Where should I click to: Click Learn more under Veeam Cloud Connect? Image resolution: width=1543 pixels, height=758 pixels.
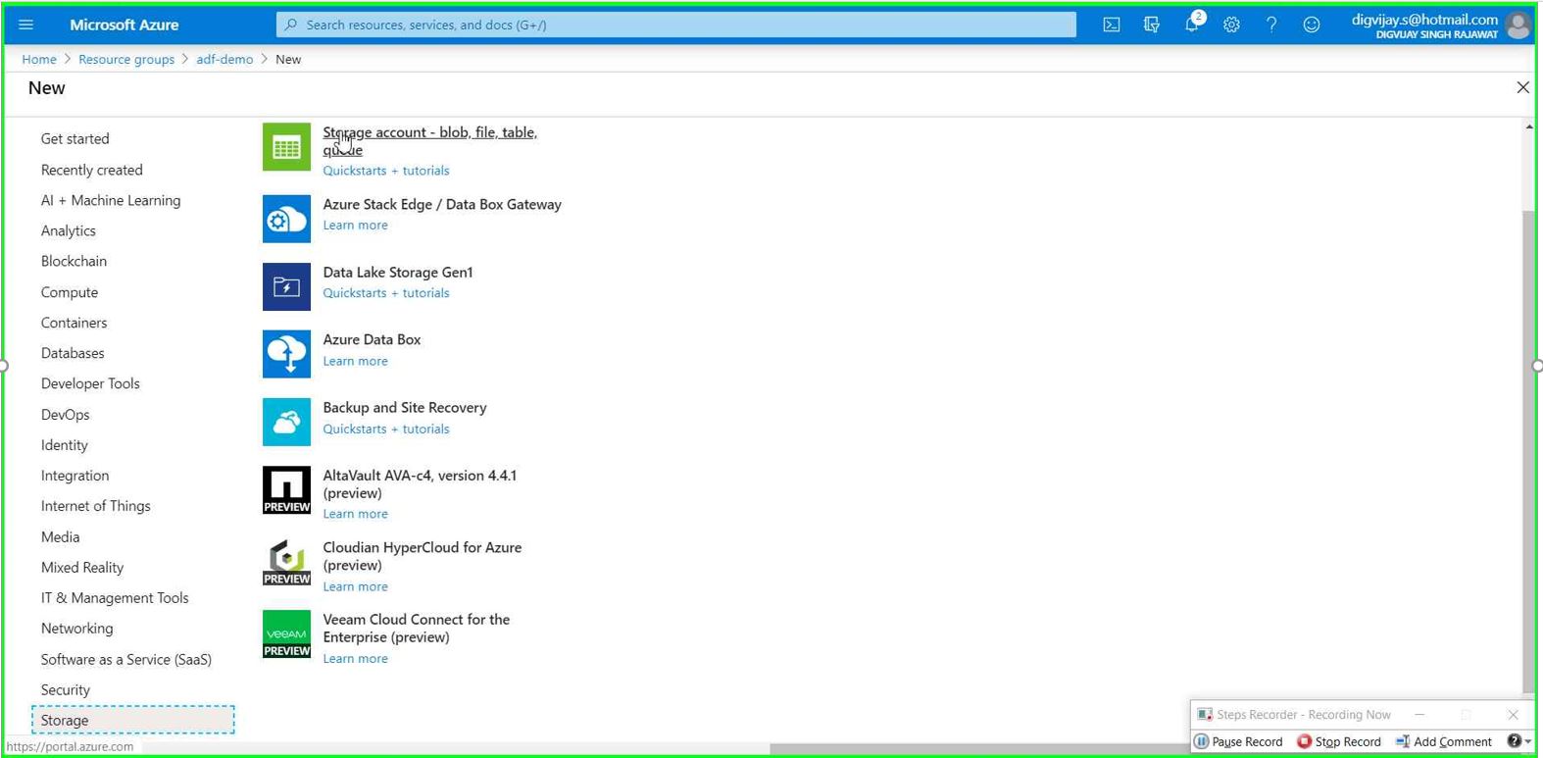[x=356, y=659]
